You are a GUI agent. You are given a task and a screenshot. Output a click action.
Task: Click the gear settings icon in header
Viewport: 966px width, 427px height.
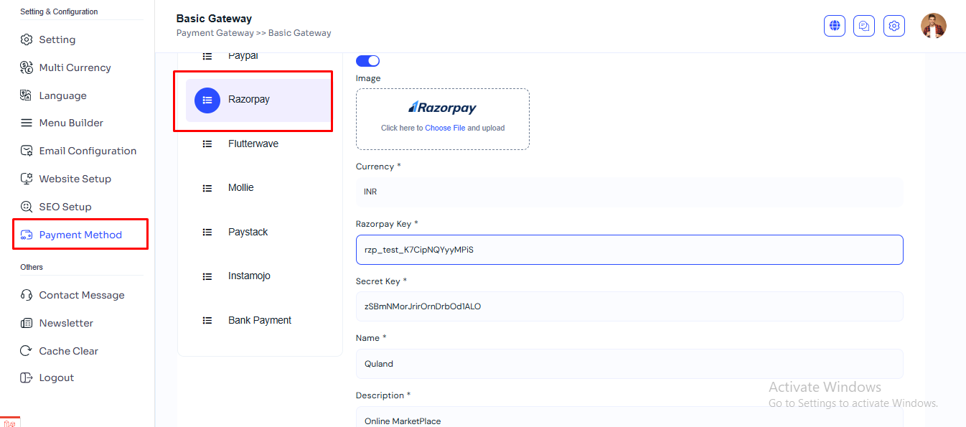[894, 26]
